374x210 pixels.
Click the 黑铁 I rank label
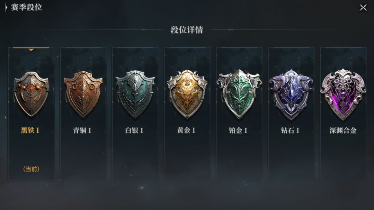30,130
